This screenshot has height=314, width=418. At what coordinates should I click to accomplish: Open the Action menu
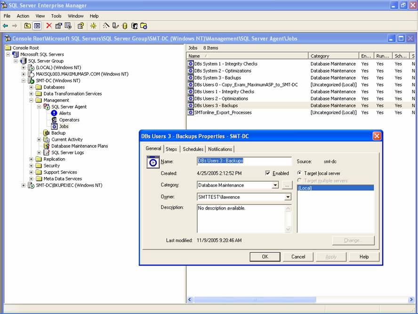23,16
